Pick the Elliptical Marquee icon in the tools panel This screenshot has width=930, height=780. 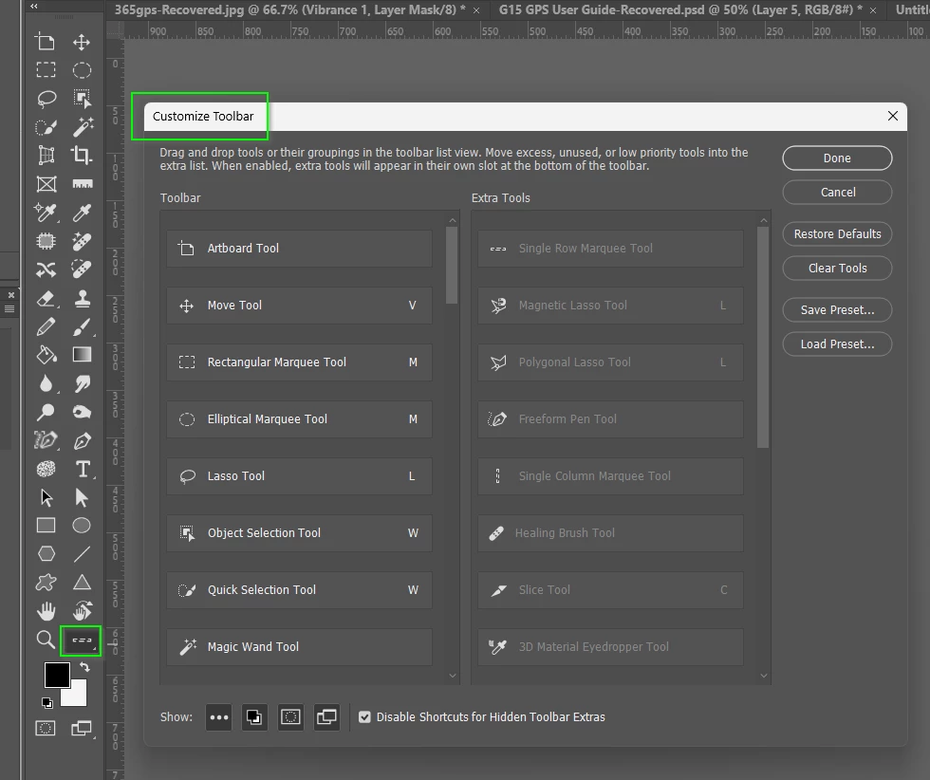click(x=82, y=70)
